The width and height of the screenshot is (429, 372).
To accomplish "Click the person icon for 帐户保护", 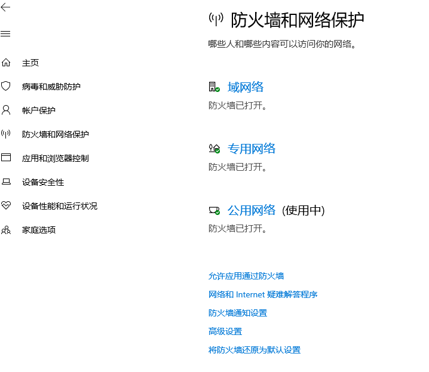I will click(6, 110).
